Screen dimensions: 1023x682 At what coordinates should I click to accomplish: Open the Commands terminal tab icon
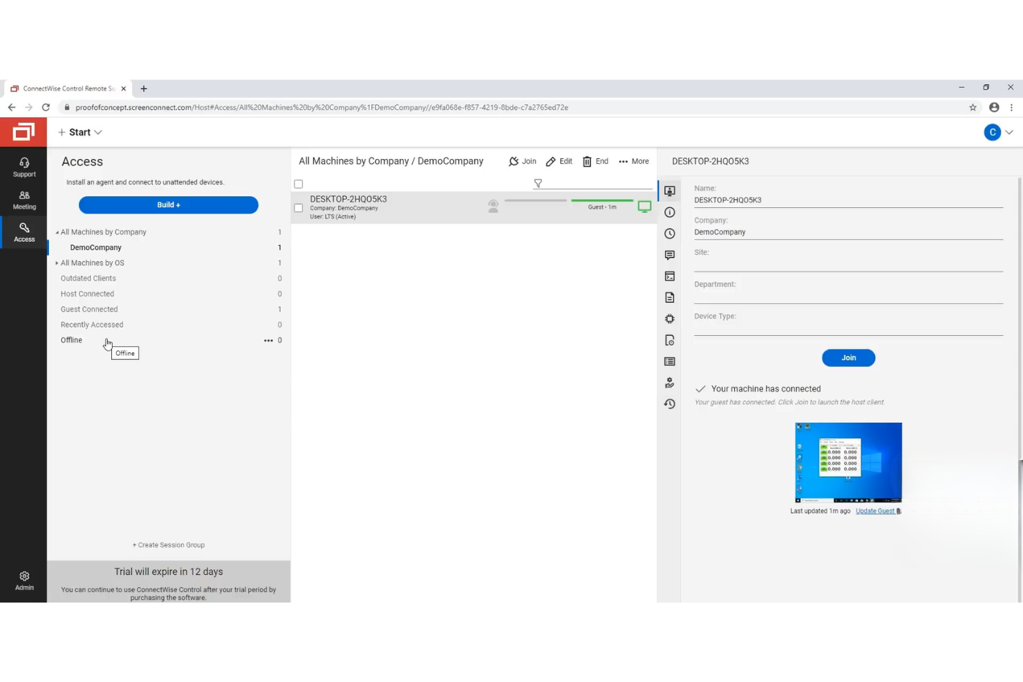tap(670, 276)
